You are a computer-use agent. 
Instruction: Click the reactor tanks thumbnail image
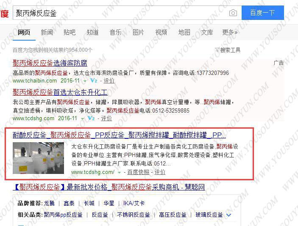[x=39, y=158]
